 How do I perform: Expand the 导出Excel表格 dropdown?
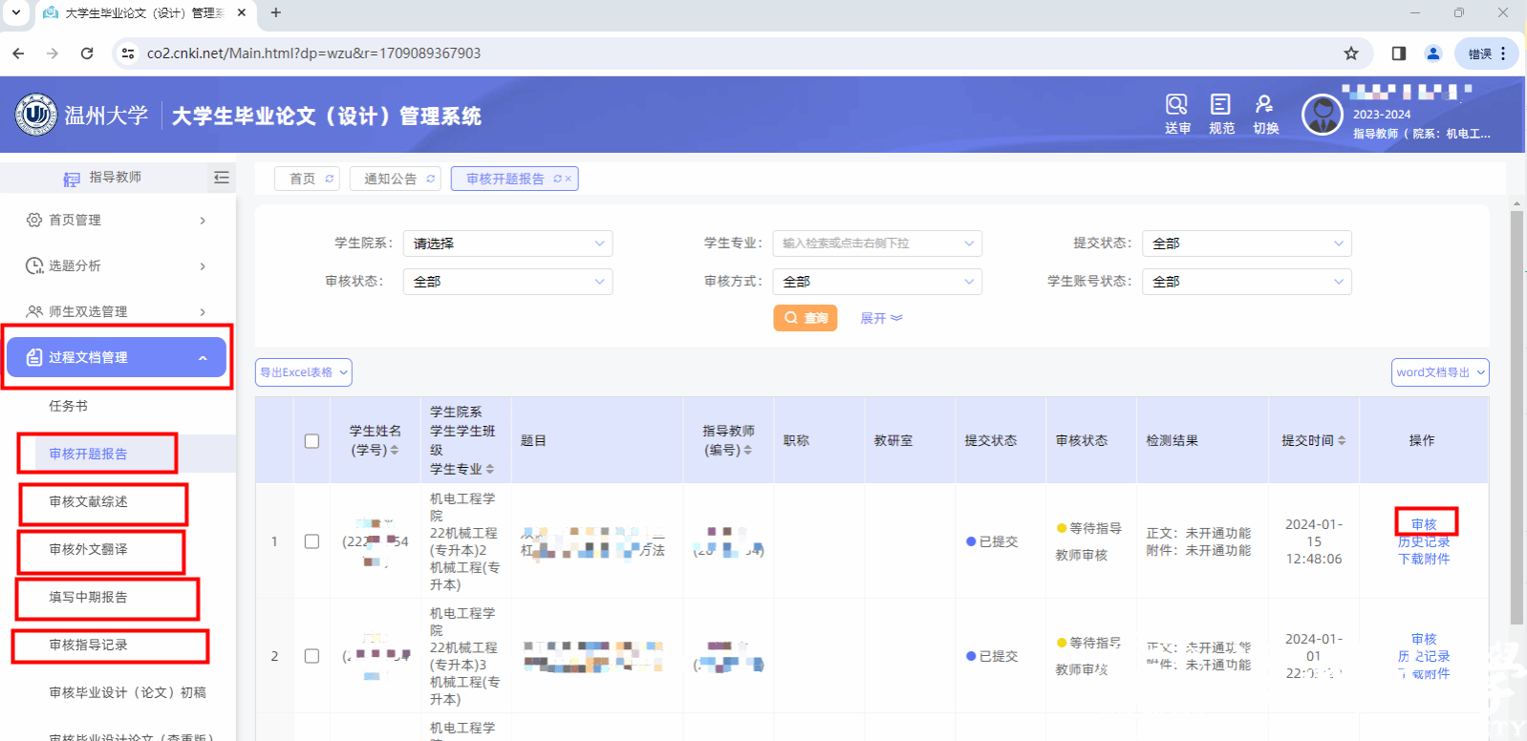pyautogui.click(x=303, y=372)
